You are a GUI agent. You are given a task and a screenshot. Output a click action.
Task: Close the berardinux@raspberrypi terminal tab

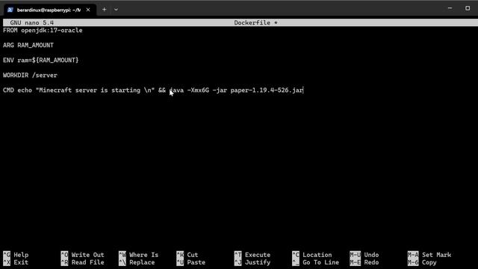coord(88,10)
